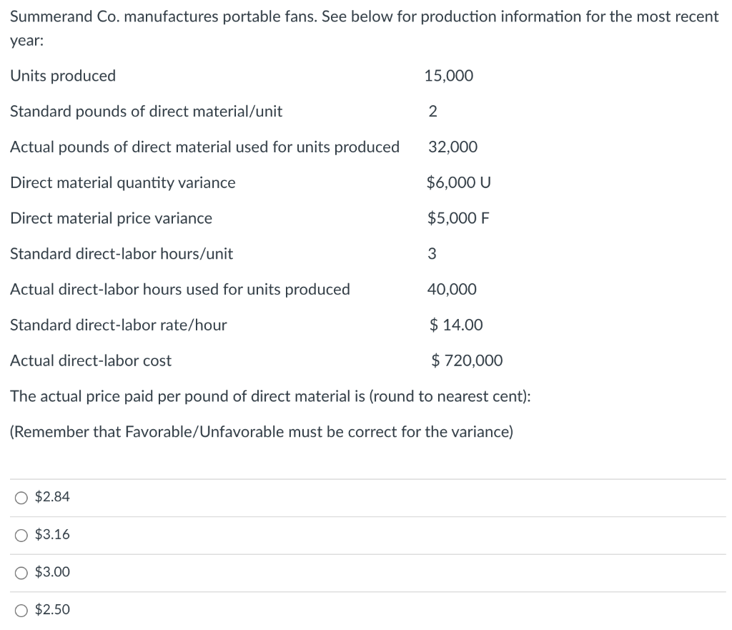Pick the $2.50 radio option
The width and height of the screenshot is (732, 630).
pos(21,611)
